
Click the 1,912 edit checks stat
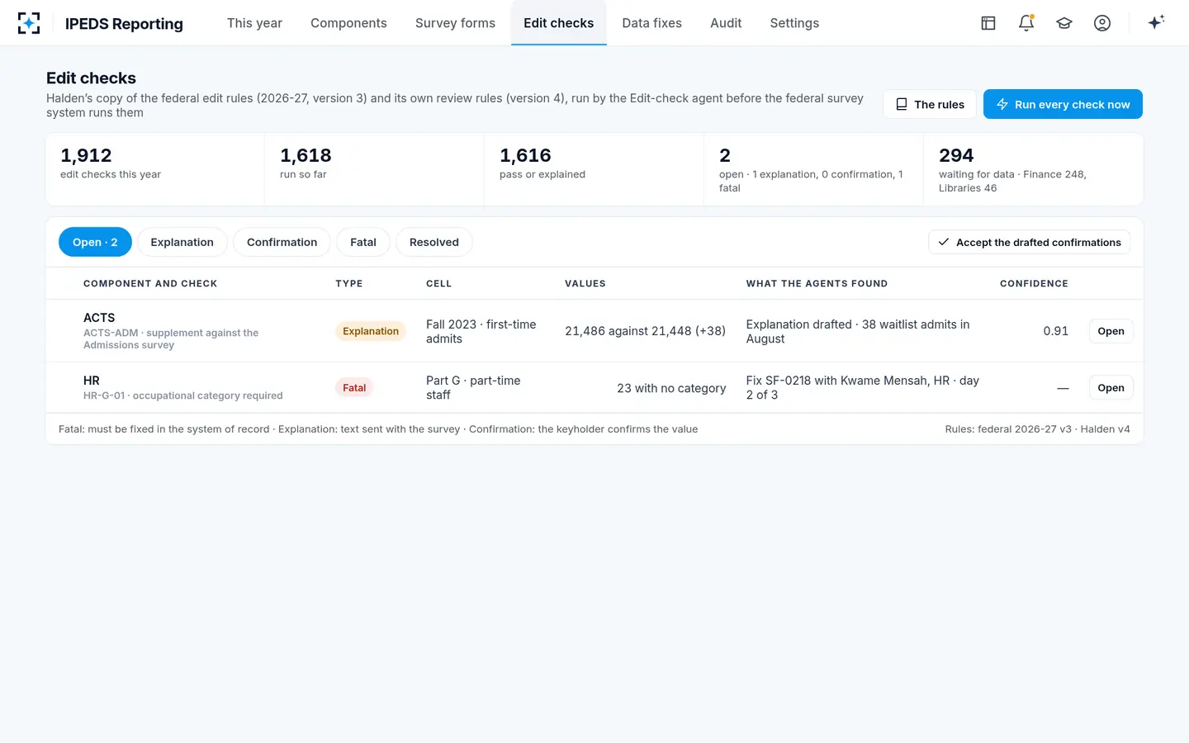tap(154, 169)
